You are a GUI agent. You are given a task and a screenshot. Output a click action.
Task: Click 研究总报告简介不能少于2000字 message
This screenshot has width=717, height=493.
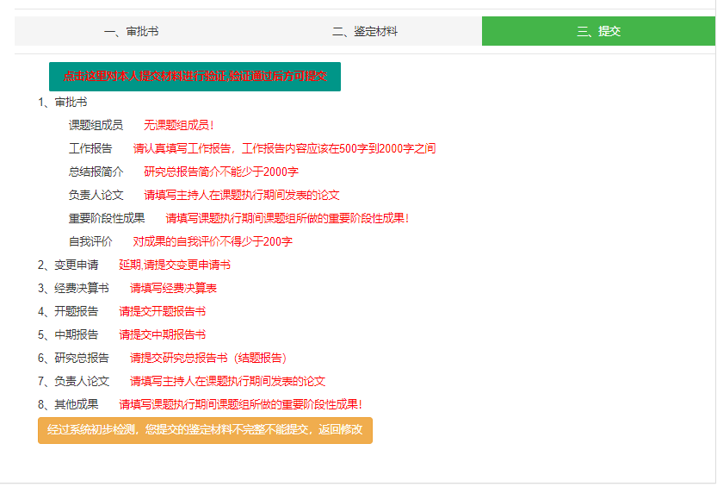(221, 172)
